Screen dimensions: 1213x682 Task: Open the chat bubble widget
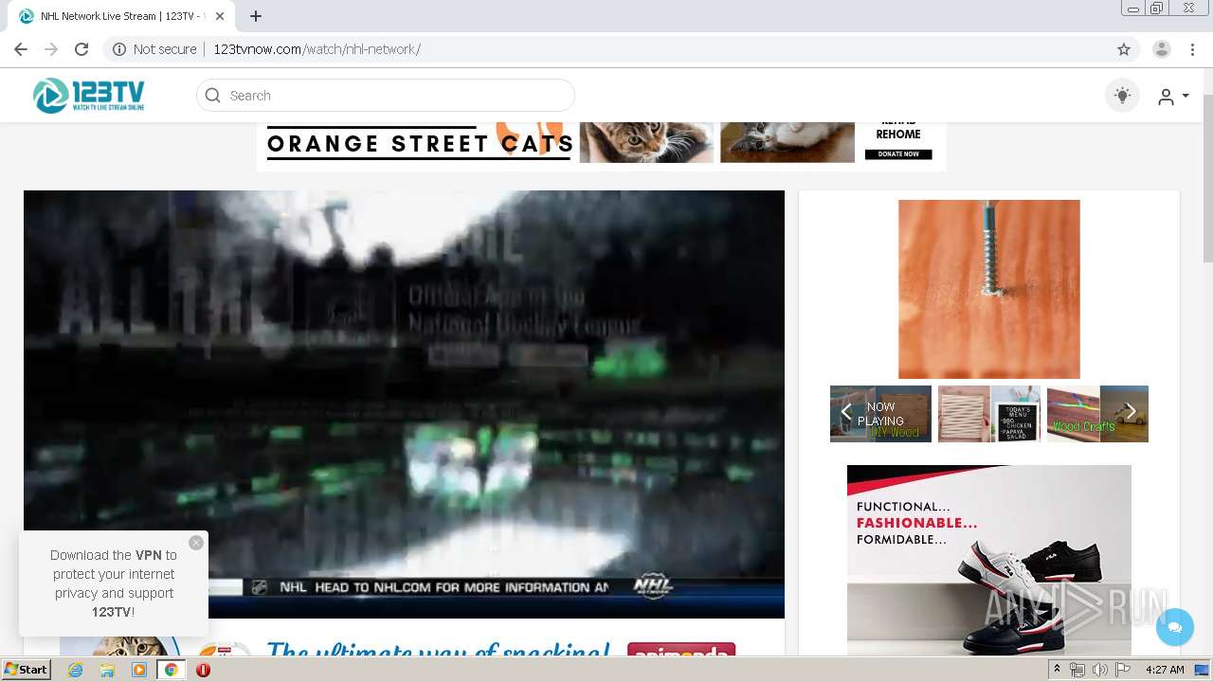point(1175,627)
